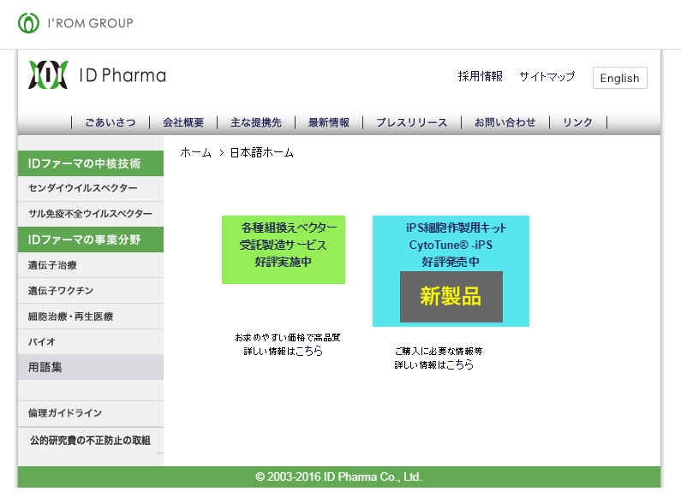Viewport: 681px width, 497px height.
Task: Select IDファーマの中核技術 sidebar header
Action: [91, 163]
